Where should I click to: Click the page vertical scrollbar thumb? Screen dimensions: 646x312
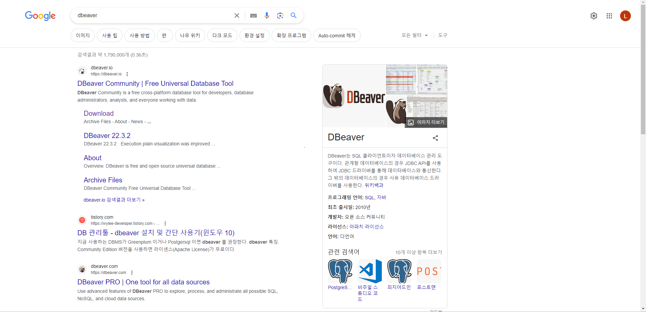coord(643,69)
